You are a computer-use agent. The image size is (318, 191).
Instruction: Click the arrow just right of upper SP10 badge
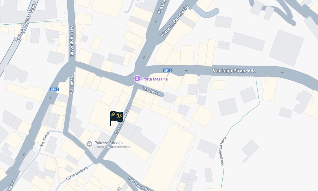[186, 71]
